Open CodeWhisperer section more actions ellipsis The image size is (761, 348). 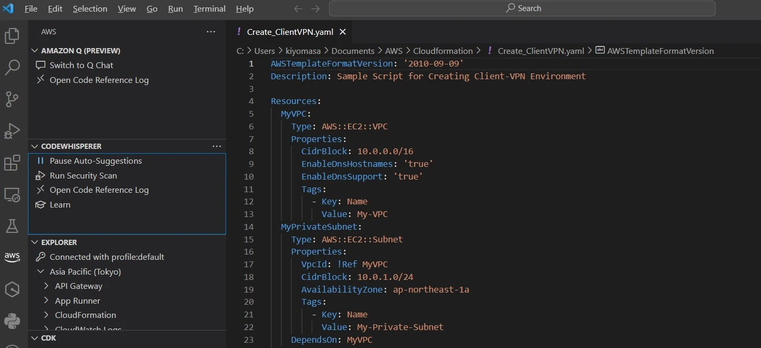click(217, 146)
